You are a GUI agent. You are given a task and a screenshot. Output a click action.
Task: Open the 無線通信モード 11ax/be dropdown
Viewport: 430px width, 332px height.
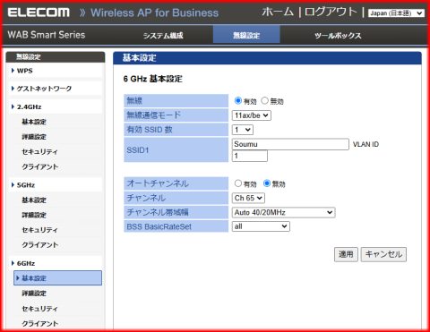pos(252,115)
